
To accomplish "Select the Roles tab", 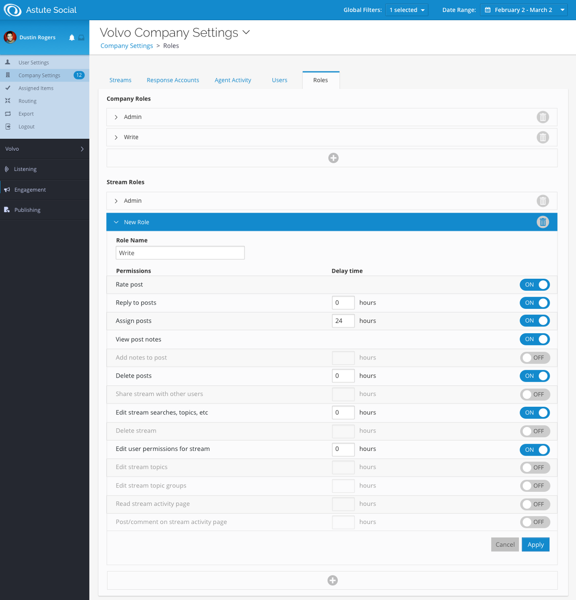I will pyautogui.click(x=321, y=80).
